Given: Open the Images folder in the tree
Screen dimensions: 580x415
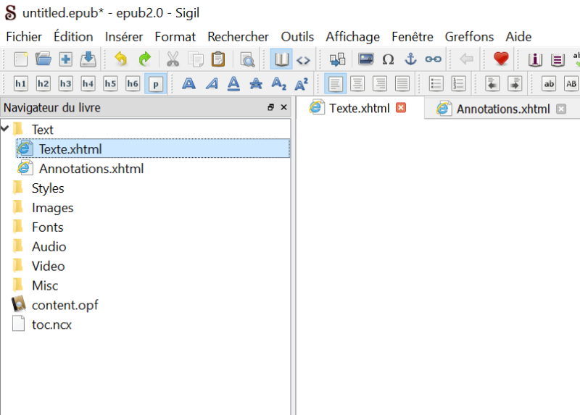Looking at the screenshot, I should point(52,208).
